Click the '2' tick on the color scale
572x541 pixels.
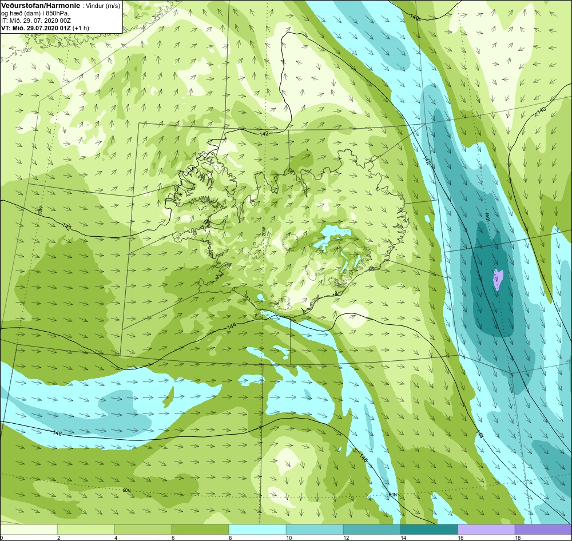click(59, 538)
